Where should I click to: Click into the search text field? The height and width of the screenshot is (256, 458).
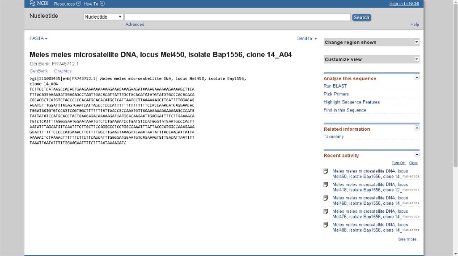coord(237,17)
